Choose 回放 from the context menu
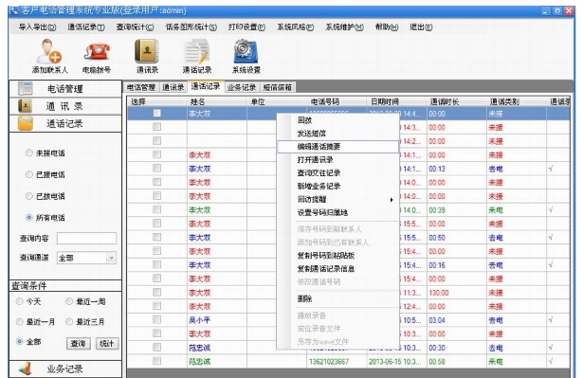Screen dimensions: 583x378 pos(304,120)
